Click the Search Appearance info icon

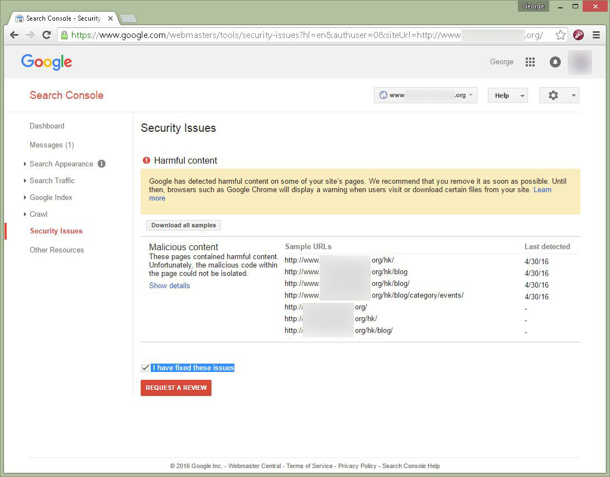click(102, 164)
